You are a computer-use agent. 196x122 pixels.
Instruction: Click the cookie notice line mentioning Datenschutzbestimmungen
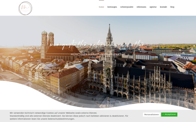coord(42,119)
